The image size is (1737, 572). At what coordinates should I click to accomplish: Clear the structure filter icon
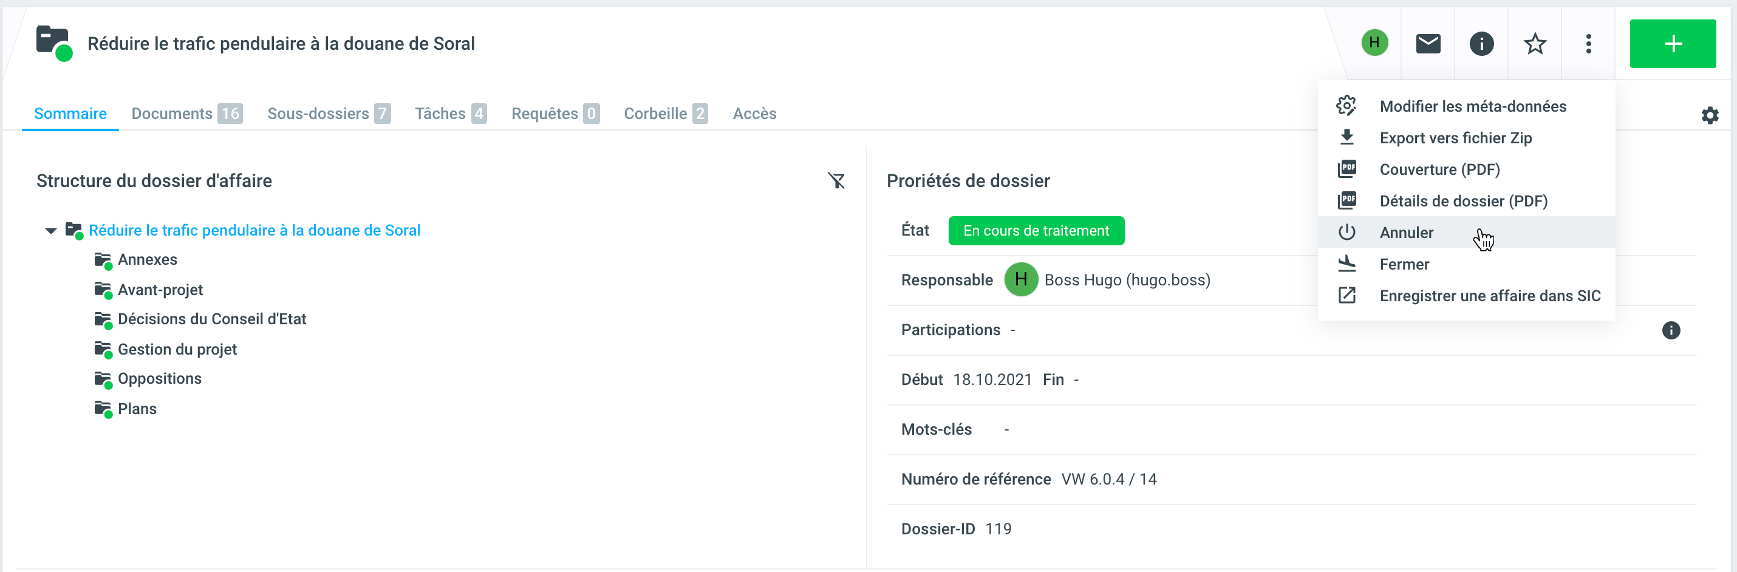[x=836, y=181]
